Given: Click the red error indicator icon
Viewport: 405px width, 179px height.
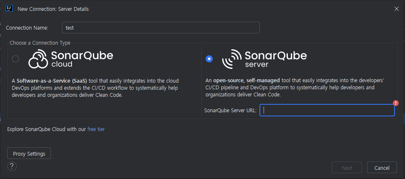Looking at the screenshot, I should [396, 103].
